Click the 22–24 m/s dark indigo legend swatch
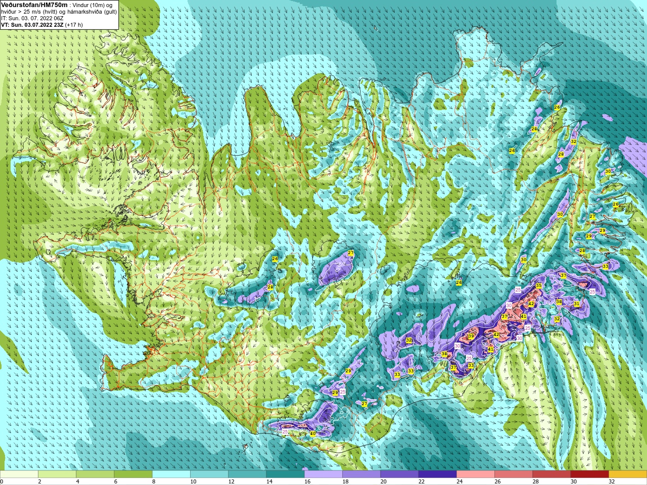The image size is (647, 485). (438, 474)
